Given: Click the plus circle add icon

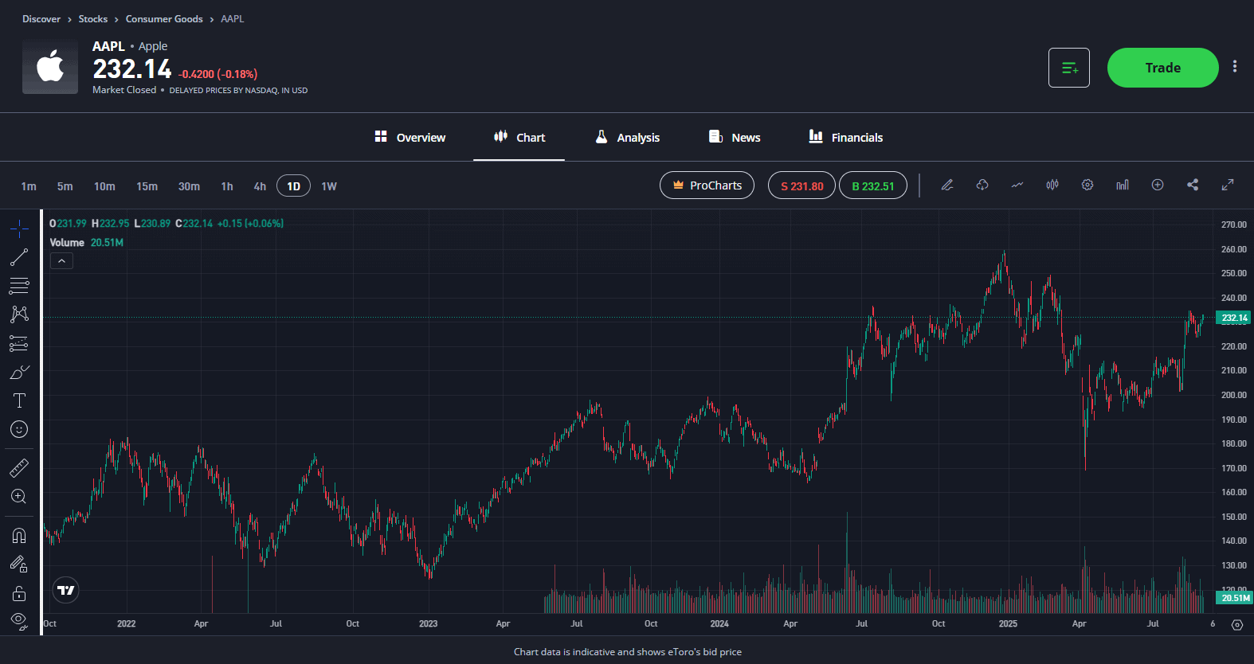Looking at the screenshot, I should pos(1158,185).
